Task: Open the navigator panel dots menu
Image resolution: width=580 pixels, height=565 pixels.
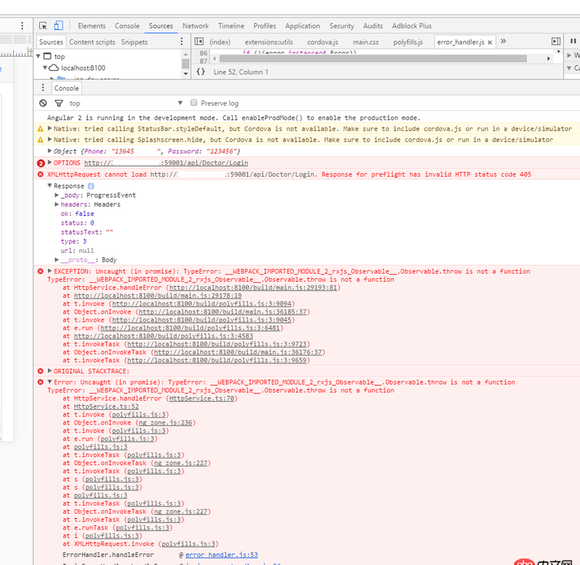Action: [181, 42]
